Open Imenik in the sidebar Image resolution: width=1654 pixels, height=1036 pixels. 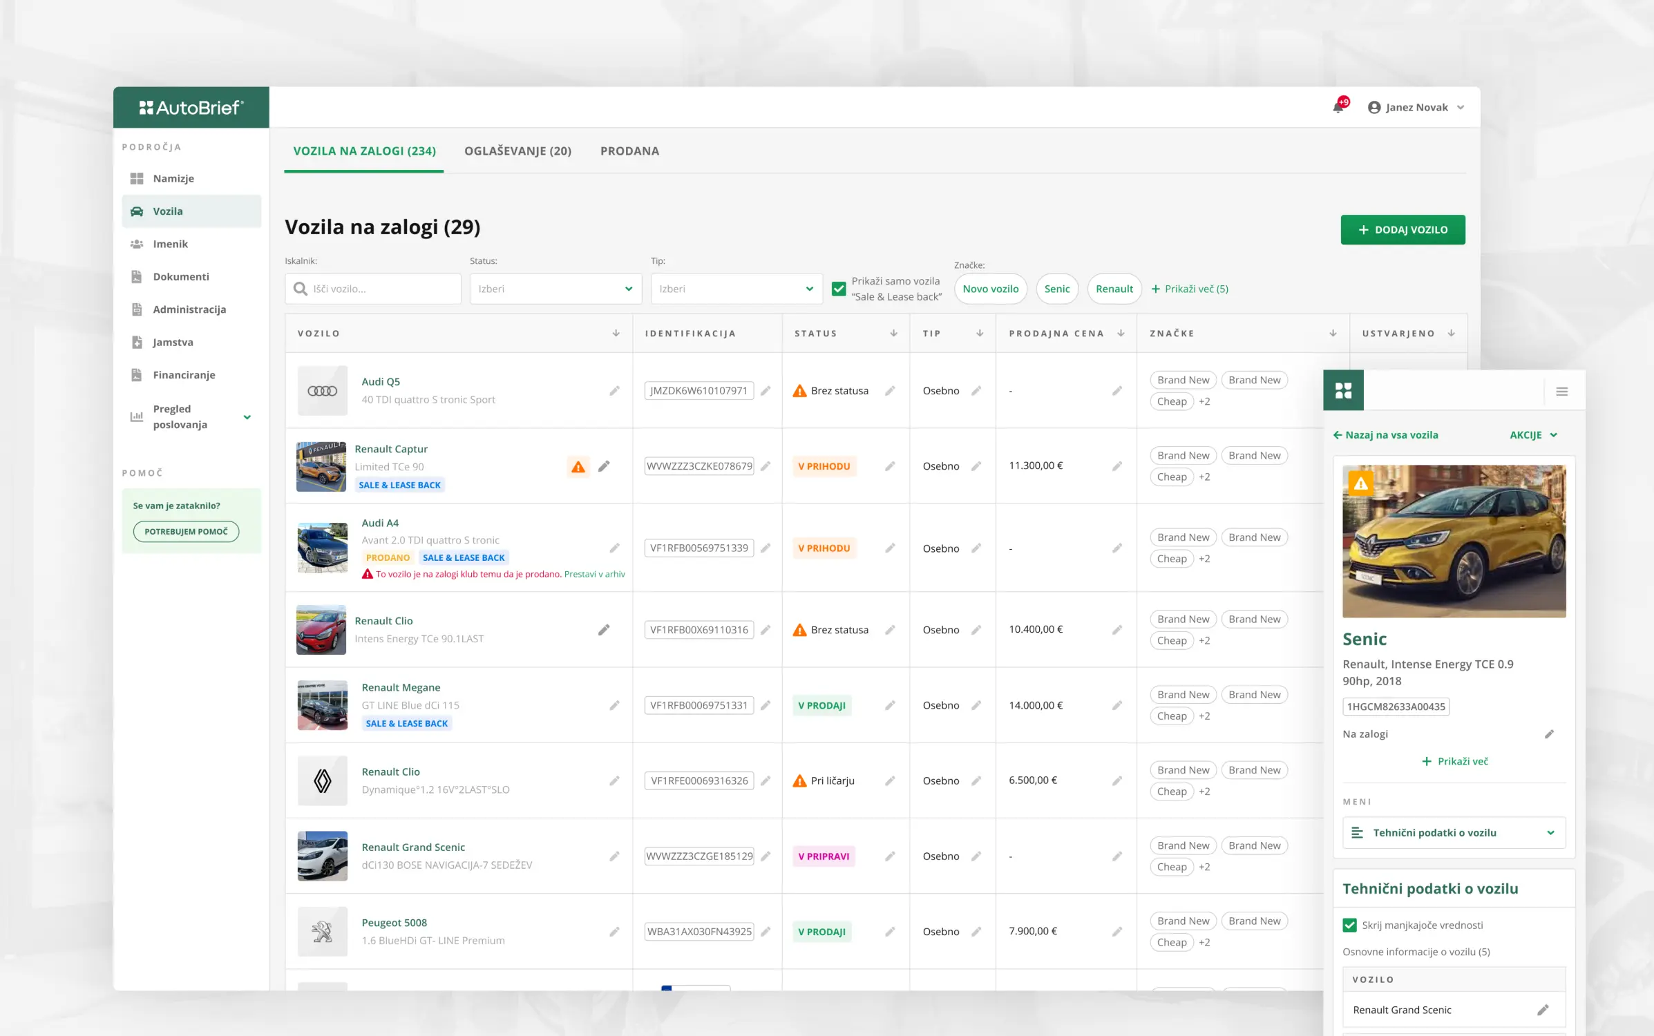tap(191, 244)
